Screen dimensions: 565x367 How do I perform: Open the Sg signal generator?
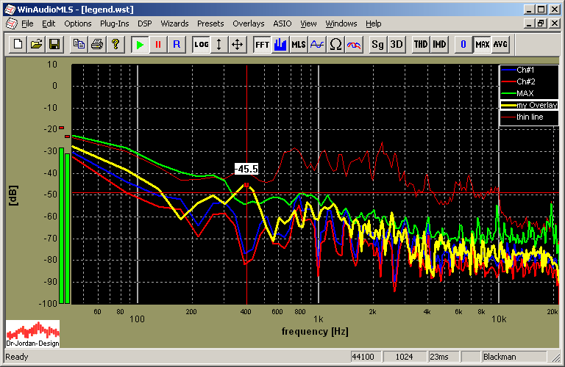point(378,44)
